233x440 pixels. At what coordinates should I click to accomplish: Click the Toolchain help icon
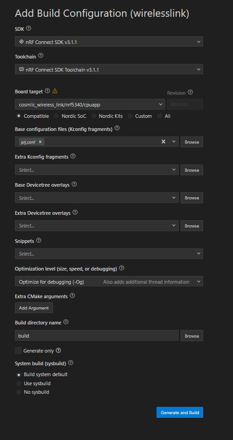pyautogui.click(x=41, y=56)
